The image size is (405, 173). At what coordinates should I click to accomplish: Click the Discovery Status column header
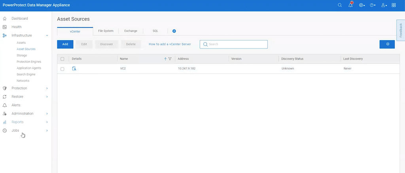click(292, 59)
